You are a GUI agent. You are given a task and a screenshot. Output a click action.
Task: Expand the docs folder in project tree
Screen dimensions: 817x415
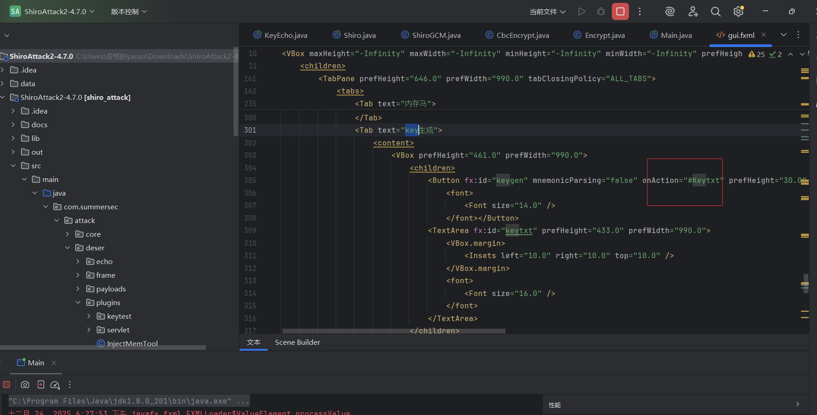(13, 124)
